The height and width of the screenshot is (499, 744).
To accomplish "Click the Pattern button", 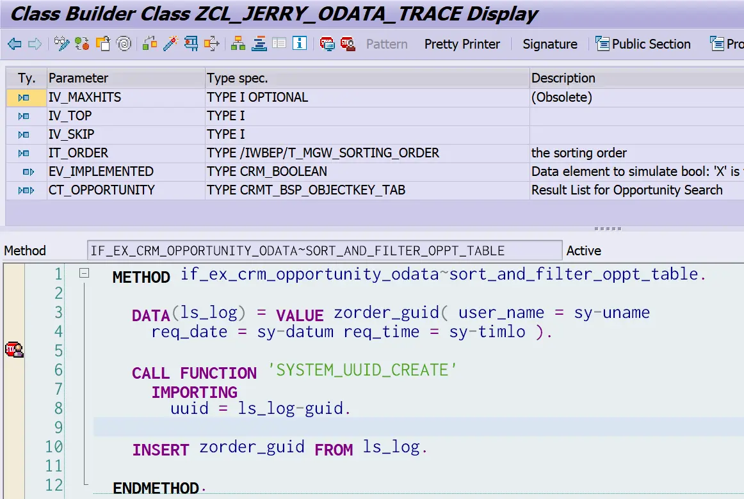I will click(x=387, y=44).
